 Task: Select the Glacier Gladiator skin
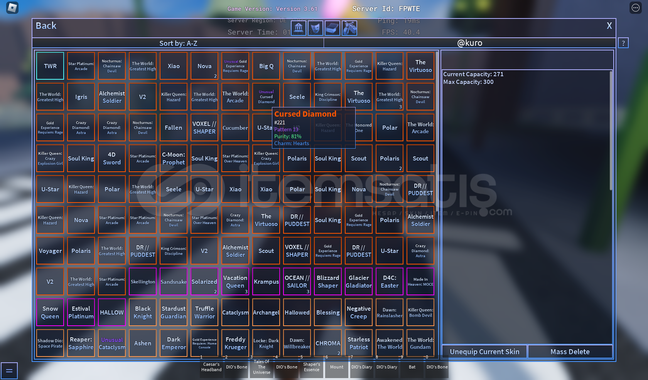[x=359, y=281]
